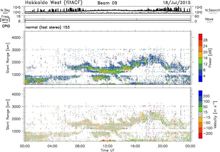The width and height of the screenshot is (220, 152).
Task: Click the gray -15 to 15 Velocity swatch
Action: tap(200, 114)
